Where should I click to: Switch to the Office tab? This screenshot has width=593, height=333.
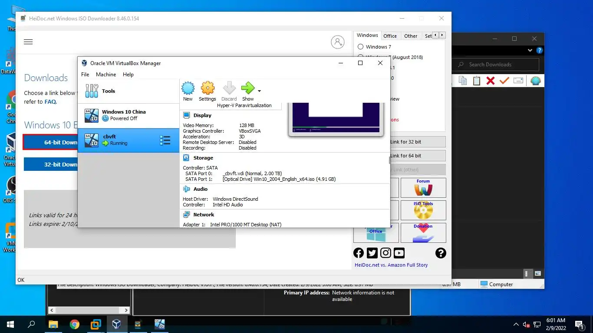[x=390, y=36]
